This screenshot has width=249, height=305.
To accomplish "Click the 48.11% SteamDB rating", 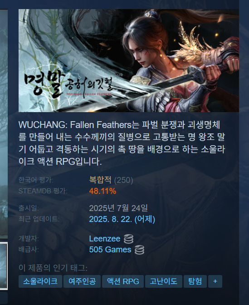I will pyautogui.click(x=103, y=191).
